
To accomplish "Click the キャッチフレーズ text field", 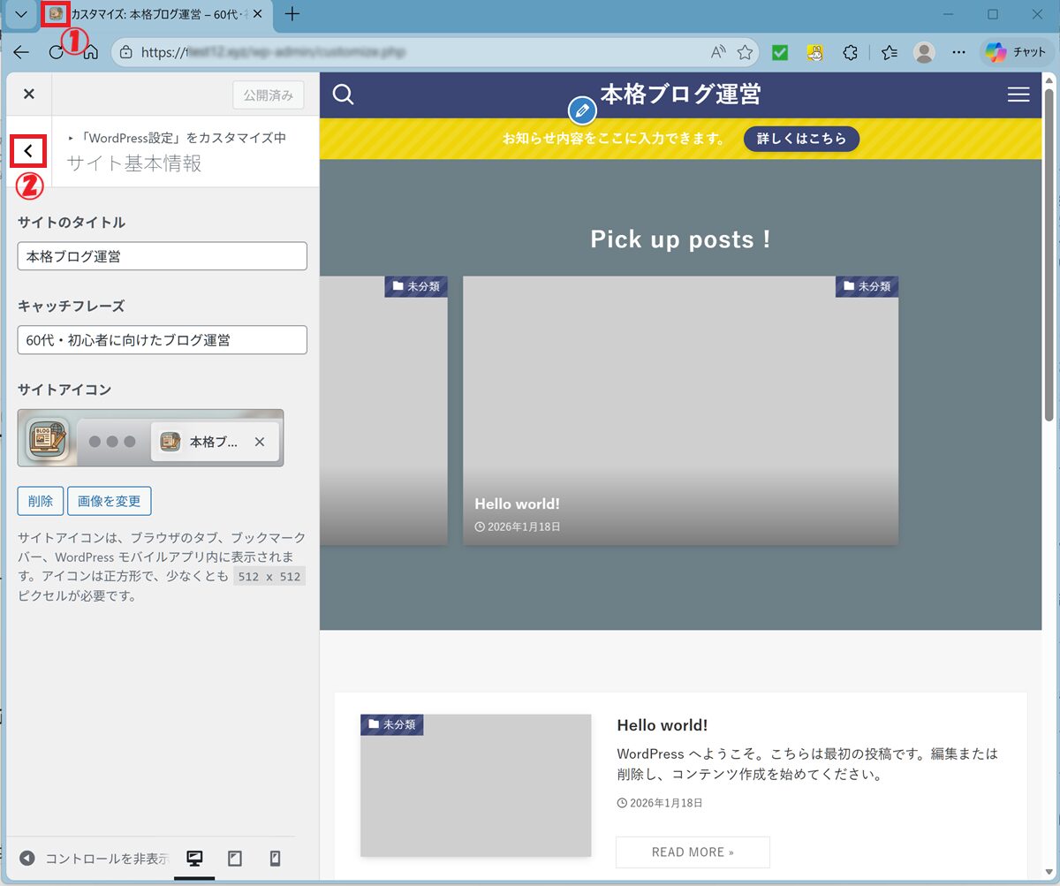I will point(163,340).
